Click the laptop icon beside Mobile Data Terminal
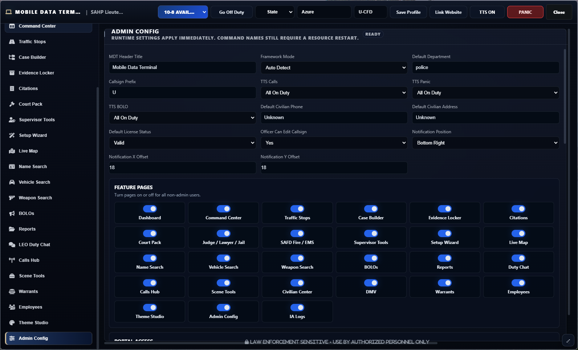This screenshot has width=578, height=350. 9,12
